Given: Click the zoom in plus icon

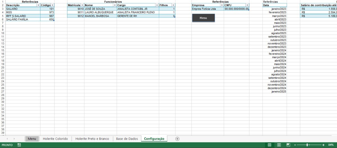Looking at the screenshot, I should click(x=323, y=145).
